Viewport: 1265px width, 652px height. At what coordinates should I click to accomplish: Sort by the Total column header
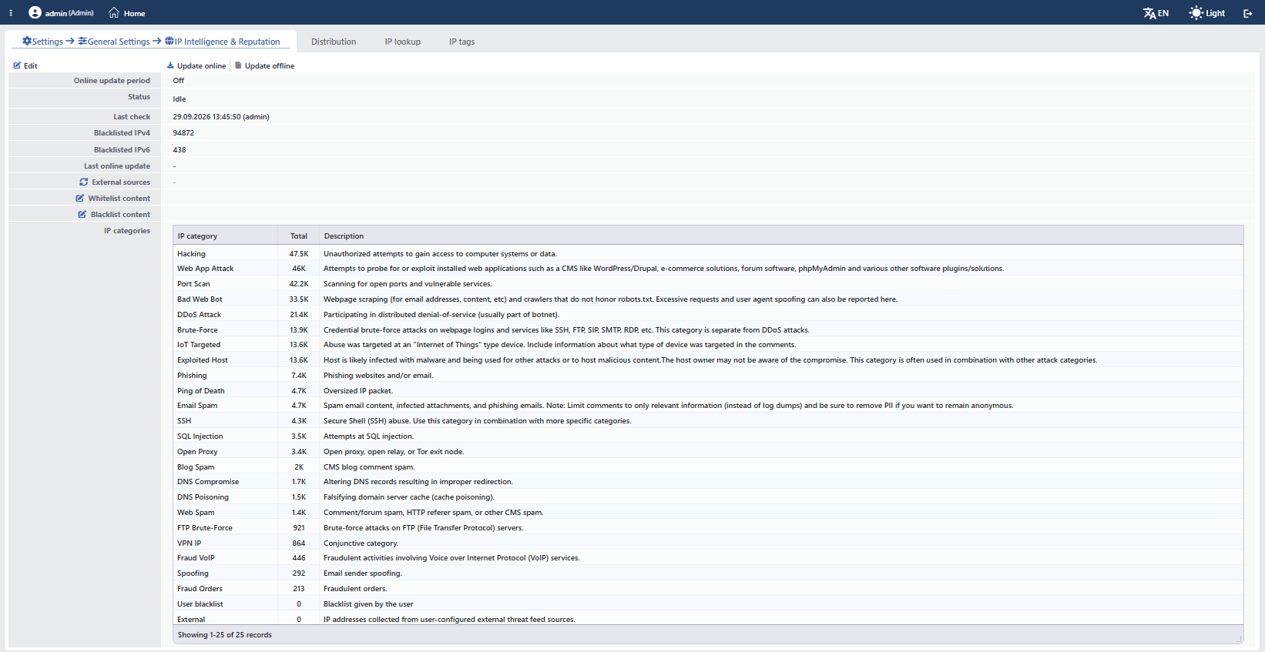pyautogui.click(x=299, y=236)
